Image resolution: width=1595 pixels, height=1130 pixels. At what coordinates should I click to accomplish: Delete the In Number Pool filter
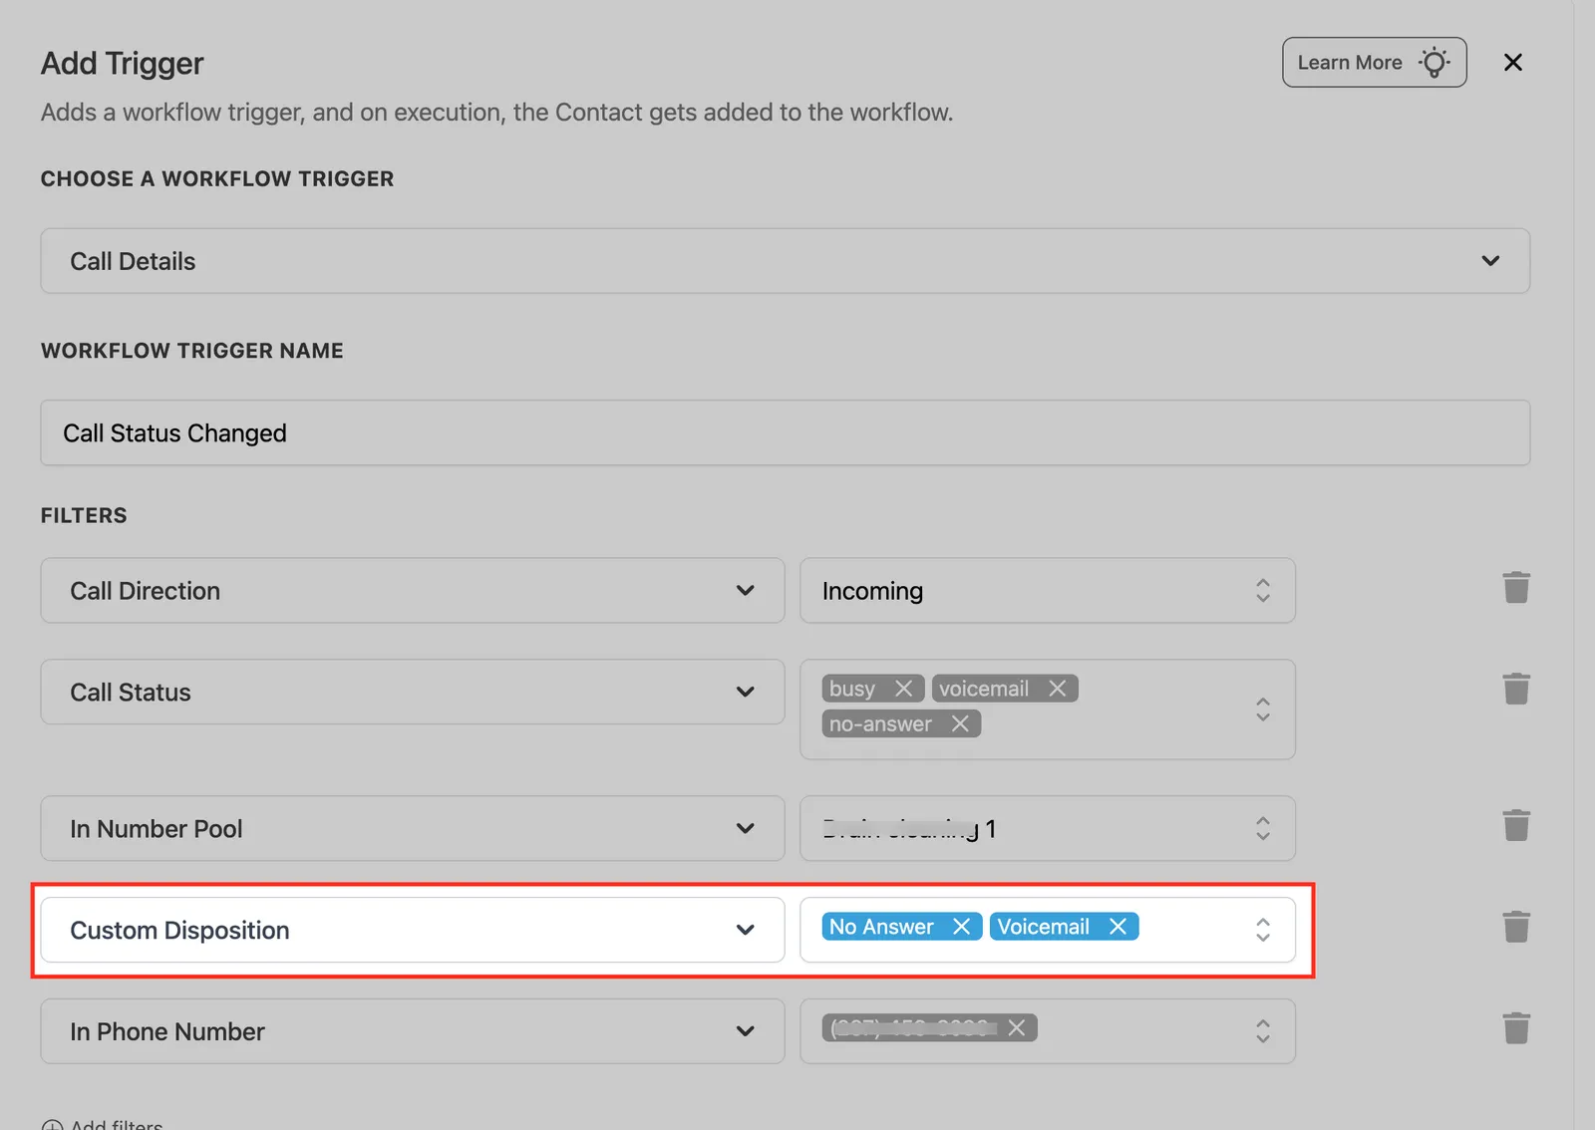[1516, 825]
